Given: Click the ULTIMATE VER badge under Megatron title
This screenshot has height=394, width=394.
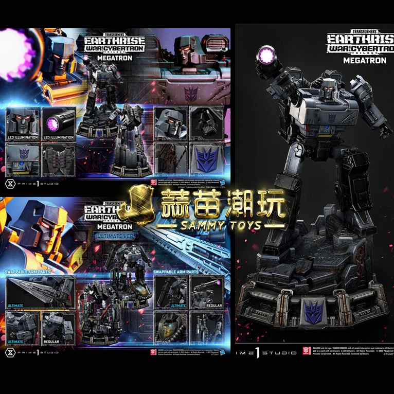Looking at the screenshot, I should click(x=115, y=236).
